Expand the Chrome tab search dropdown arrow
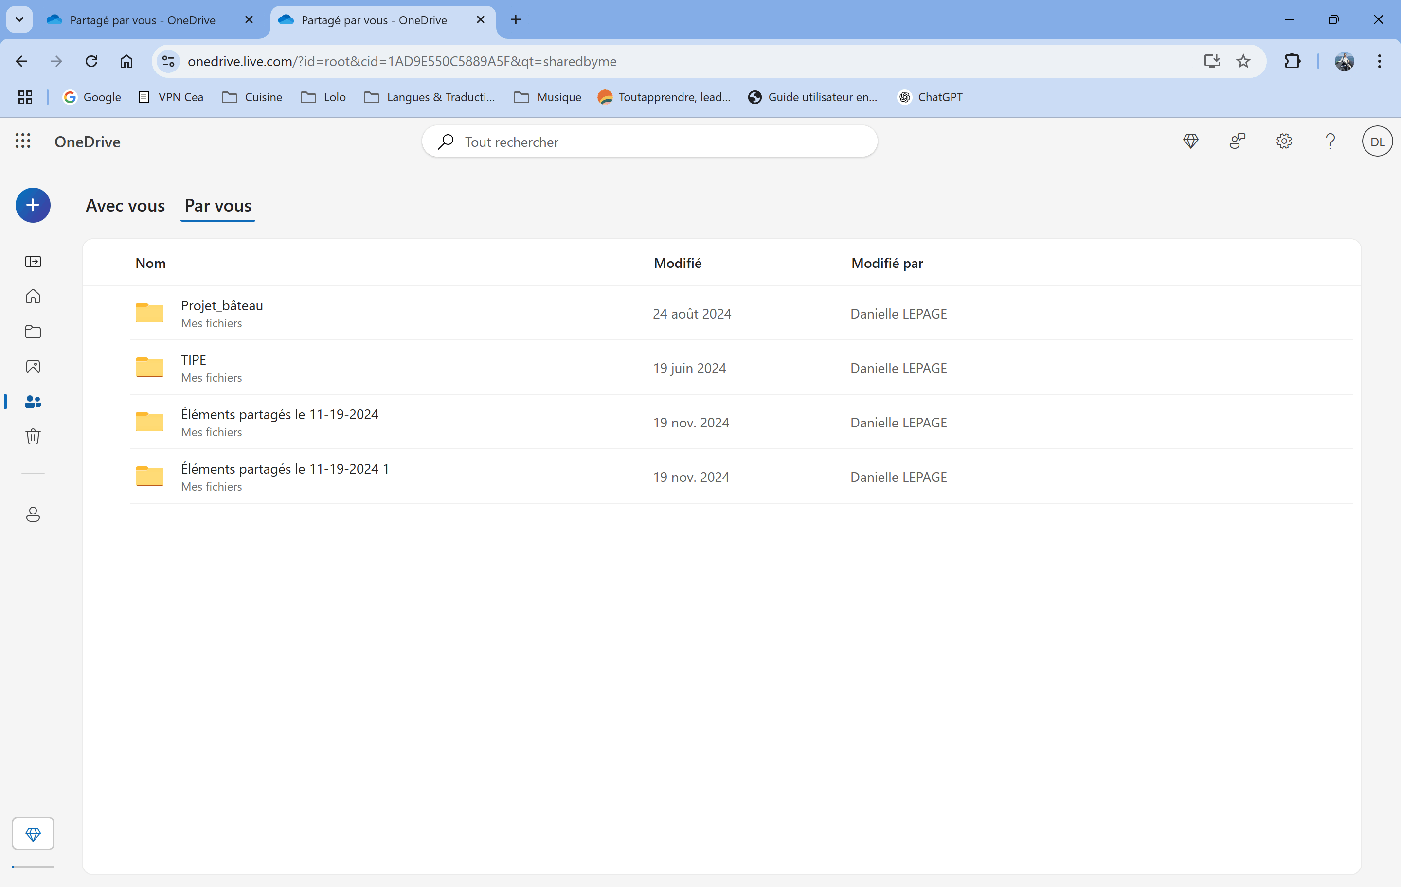Viewport: 1401px width, 887px height. pos(19,20)
